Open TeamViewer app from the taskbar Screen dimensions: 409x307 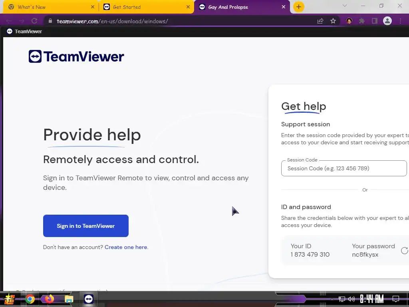[89, 299]
